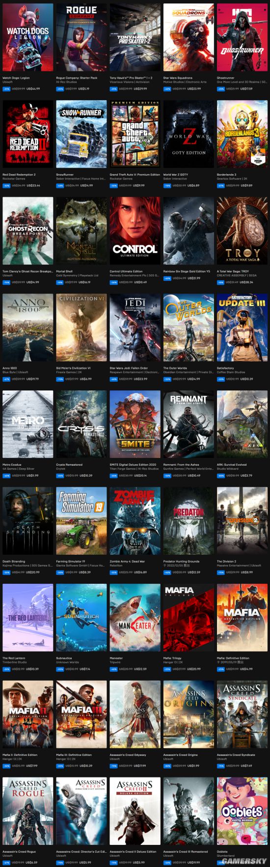
Task: Open Ghost Recon Breakpoint cover image
Action: click(x=28, y=231)
